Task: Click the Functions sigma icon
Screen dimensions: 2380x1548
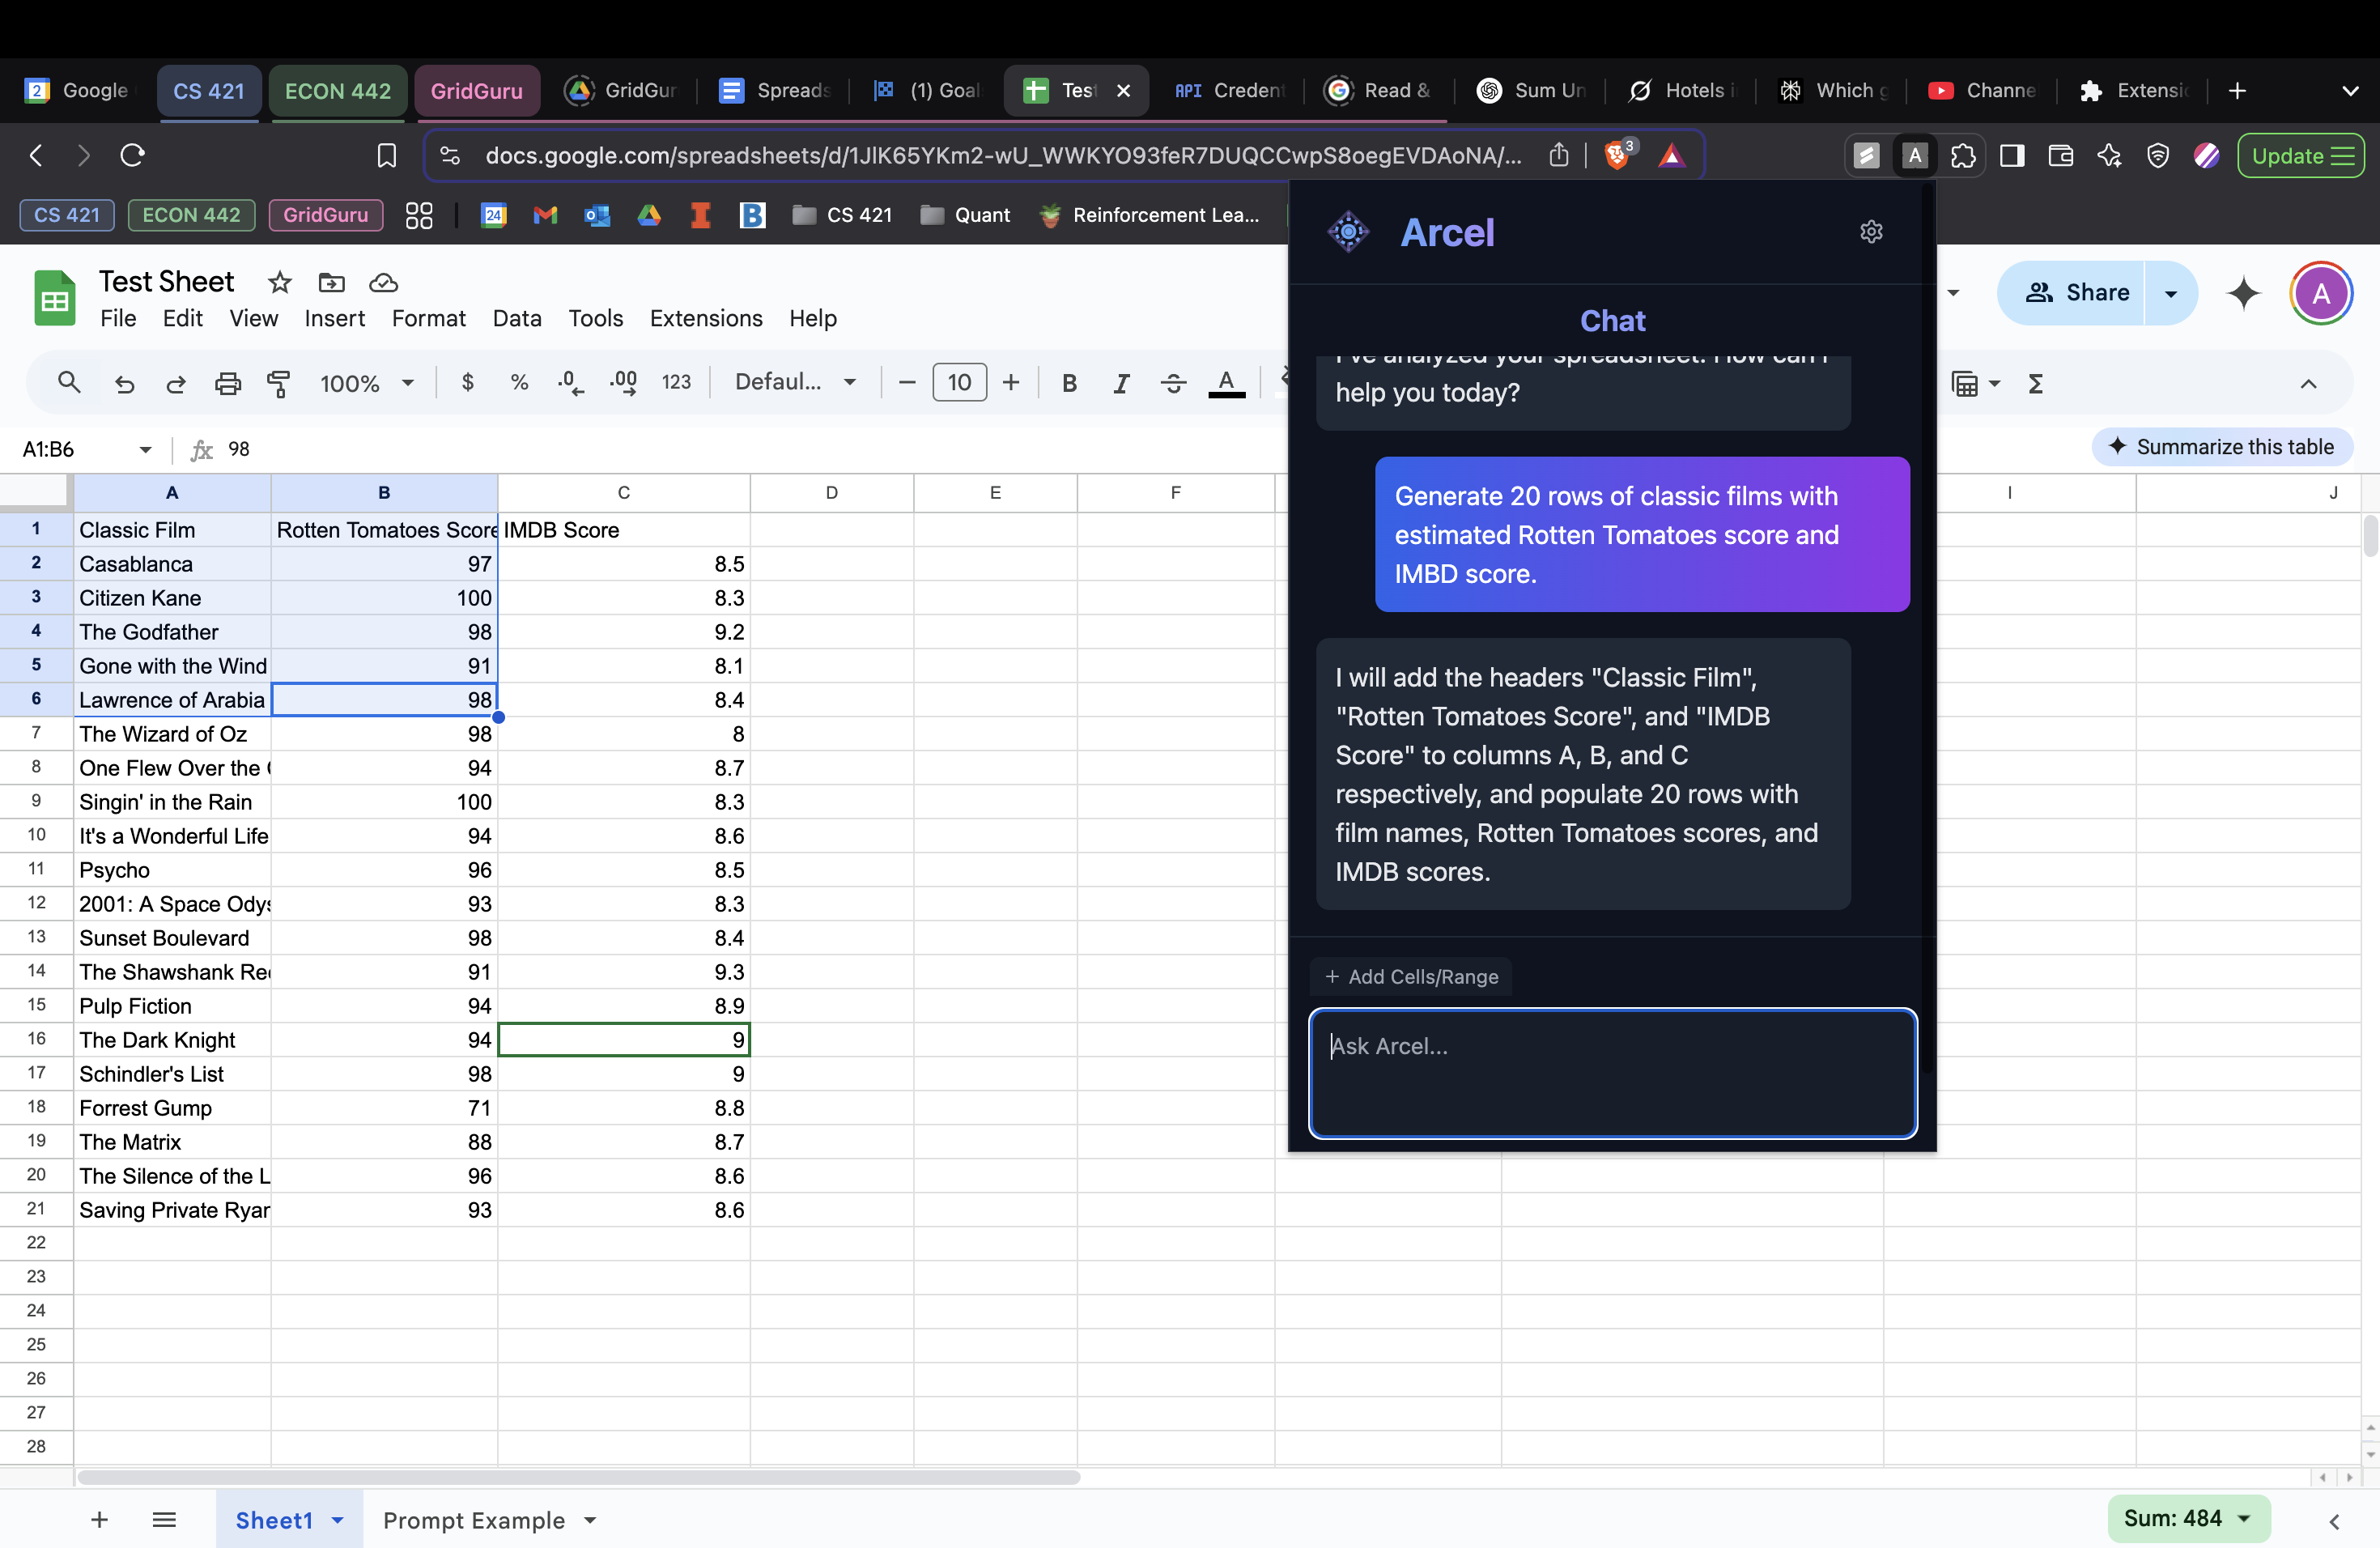Action: pyautogui.click(x=2035, y=384)
